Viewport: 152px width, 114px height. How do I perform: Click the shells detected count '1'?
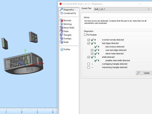[95, 57]
